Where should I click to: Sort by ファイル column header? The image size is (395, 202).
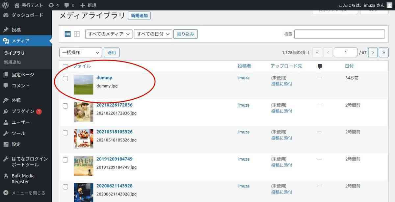pyautogui.click(x=82, y=66)
